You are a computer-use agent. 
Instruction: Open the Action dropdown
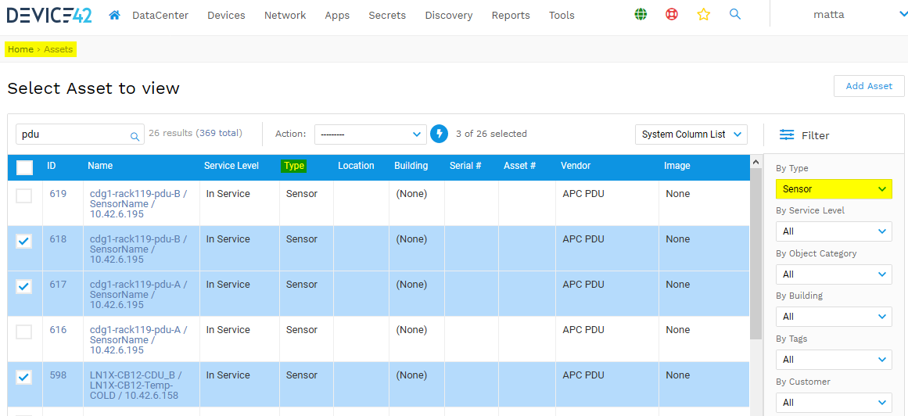[371, 134]
